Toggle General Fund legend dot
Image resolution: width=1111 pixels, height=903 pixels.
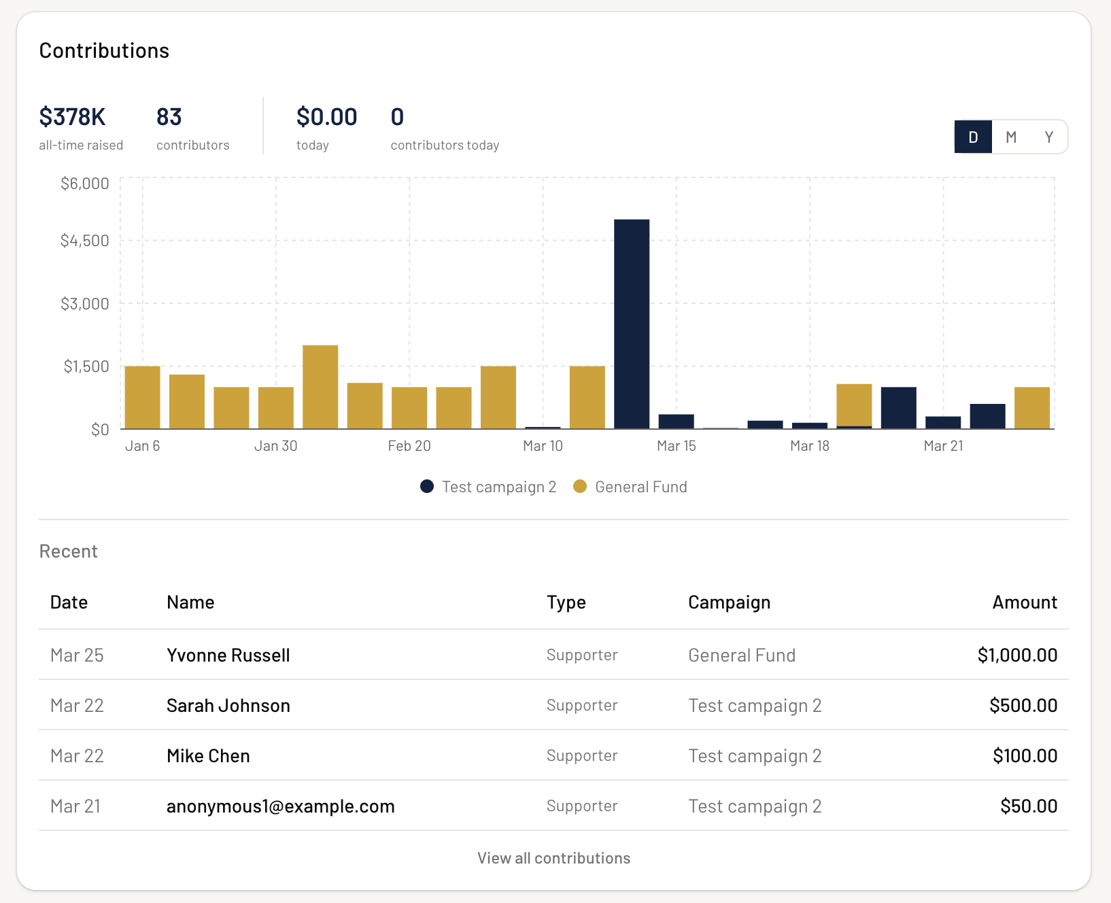point(580,487)
